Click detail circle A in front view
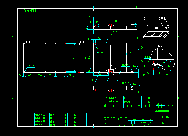Image resolution: width=188 pixels, height=136 pixels. pyautogui.click(x=111, y=70)
